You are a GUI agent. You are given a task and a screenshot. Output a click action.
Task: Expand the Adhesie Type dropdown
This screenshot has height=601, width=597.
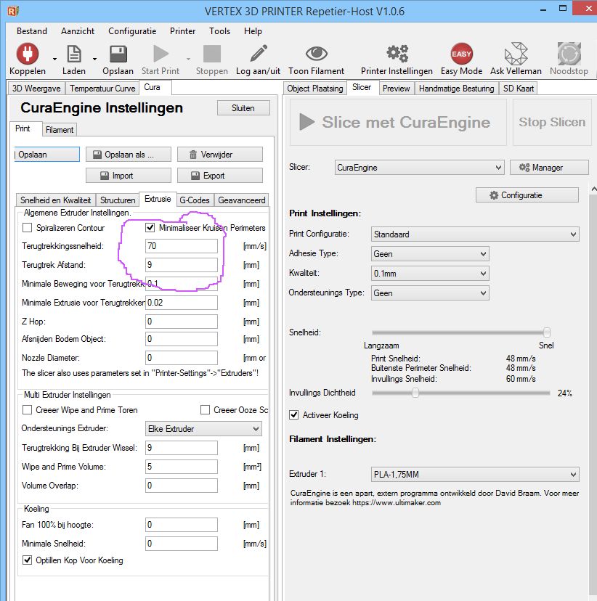pos(430,254)
